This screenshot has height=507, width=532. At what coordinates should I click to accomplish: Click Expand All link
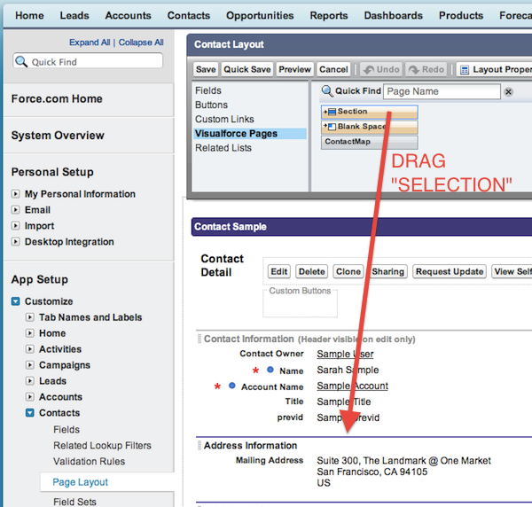90,43
